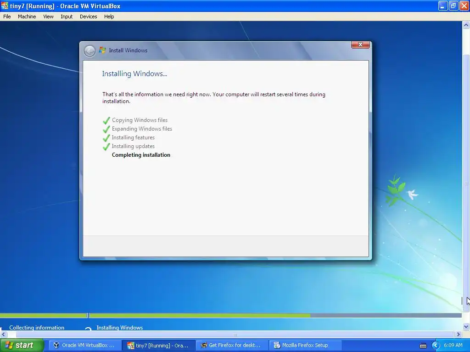Minimize the VirtualBox window
This screenshot has height=352, width=470.
click(x=443, y=5)
